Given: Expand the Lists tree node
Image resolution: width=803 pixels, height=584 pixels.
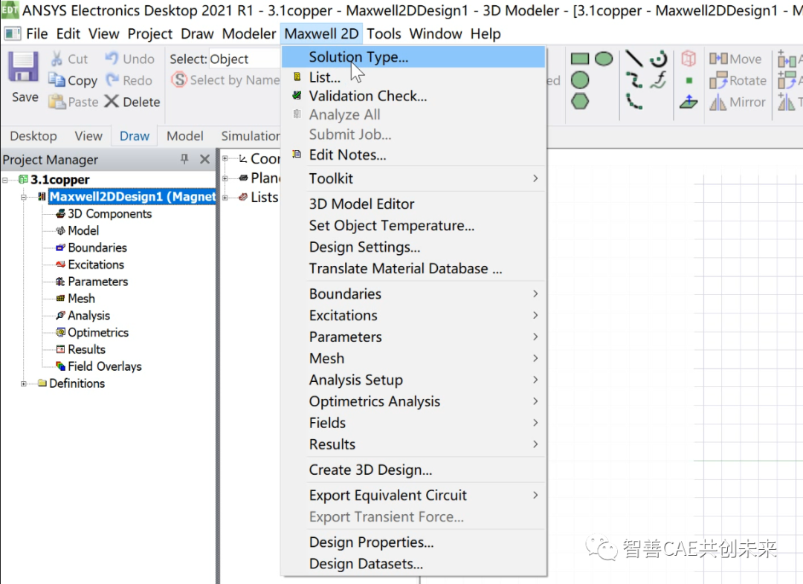Looking at the screenshot, I should click(x=225, y=198).
